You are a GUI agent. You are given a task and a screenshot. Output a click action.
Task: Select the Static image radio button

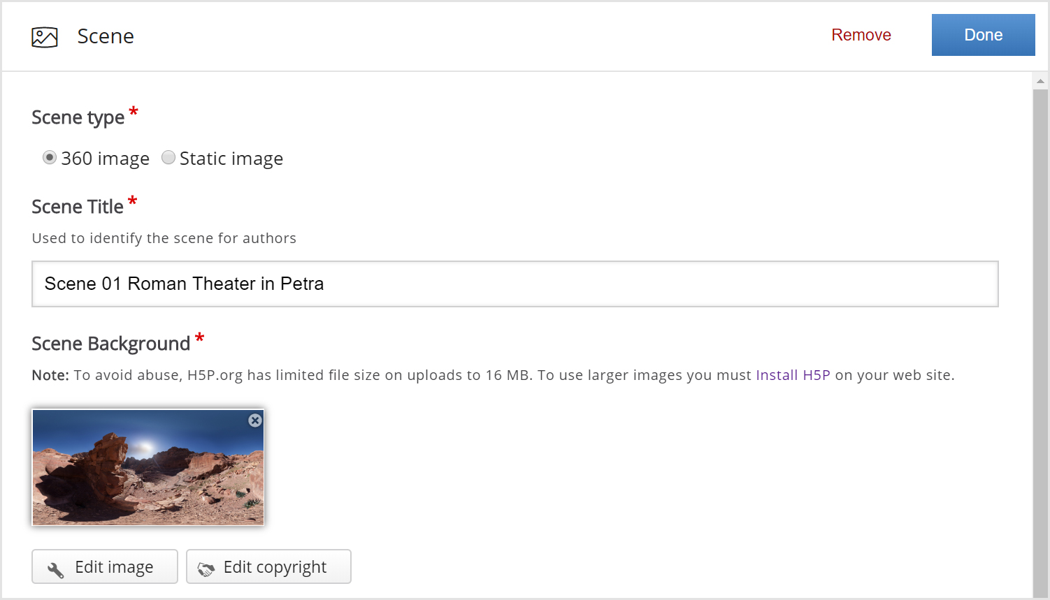[168, 158]
